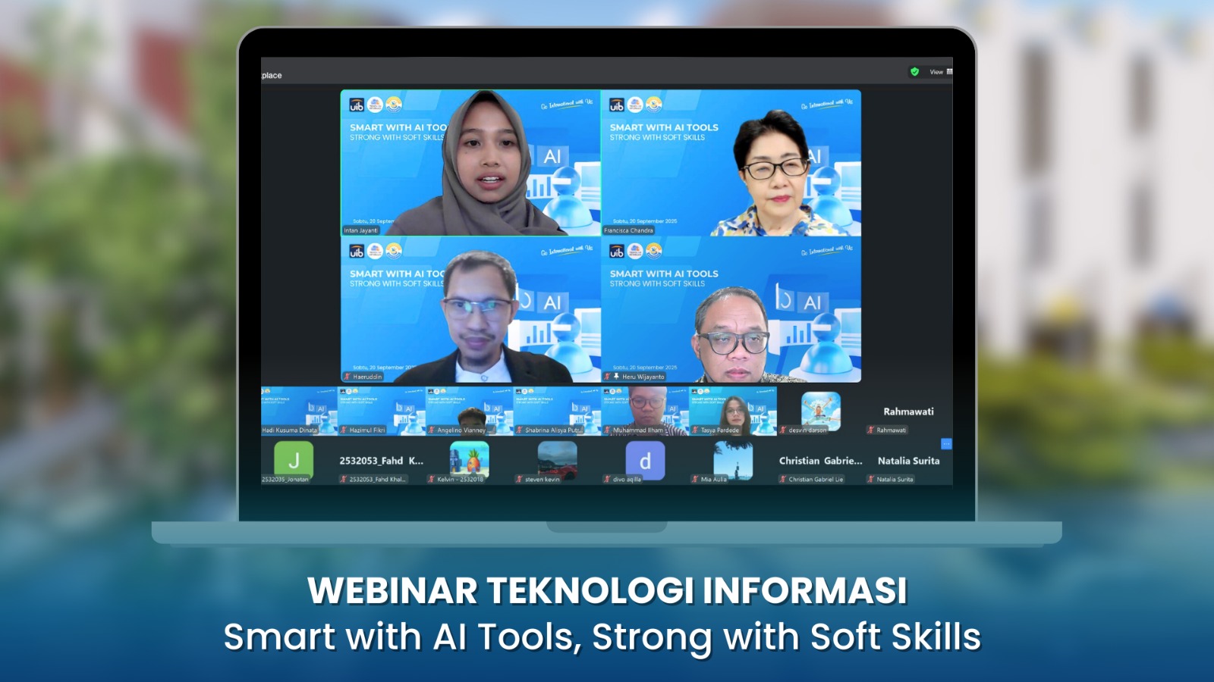
Task: Click the blue more-options ellipsis button
Action: (x=946, y=444)
